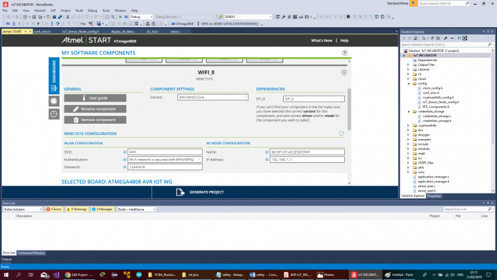Reset WINC1510 configuration with refresh icon

click(342, 133)
